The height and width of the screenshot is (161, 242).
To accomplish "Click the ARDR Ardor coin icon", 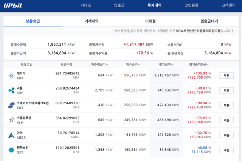I will [x=11, y=135].
